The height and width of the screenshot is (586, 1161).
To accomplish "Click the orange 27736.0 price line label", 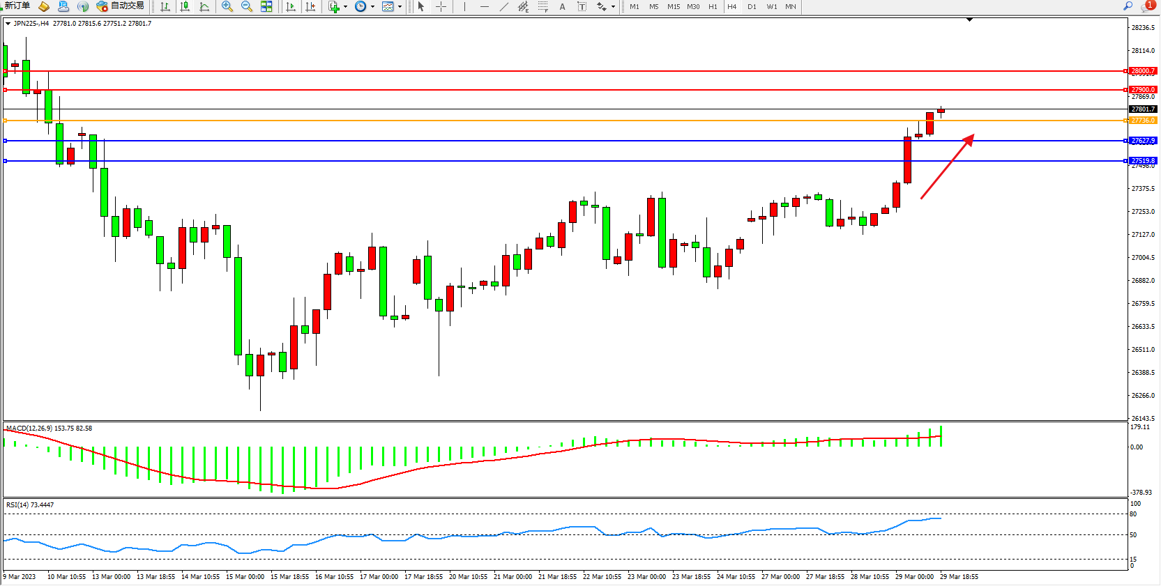I will (1143, 121).
